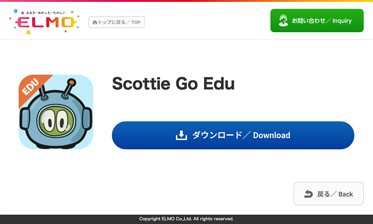373x224 pixels.
Task: Select the Scottie Go Edu app icon
Action: pyautogui.click(x=56, y=112)
